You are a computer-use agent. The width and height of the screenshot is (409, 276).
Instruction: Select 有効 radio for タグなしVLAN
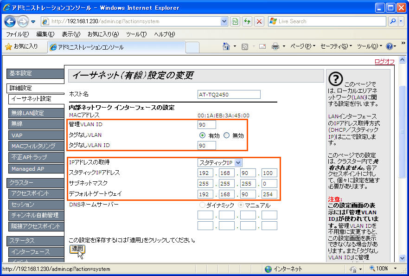pos(202,135)
